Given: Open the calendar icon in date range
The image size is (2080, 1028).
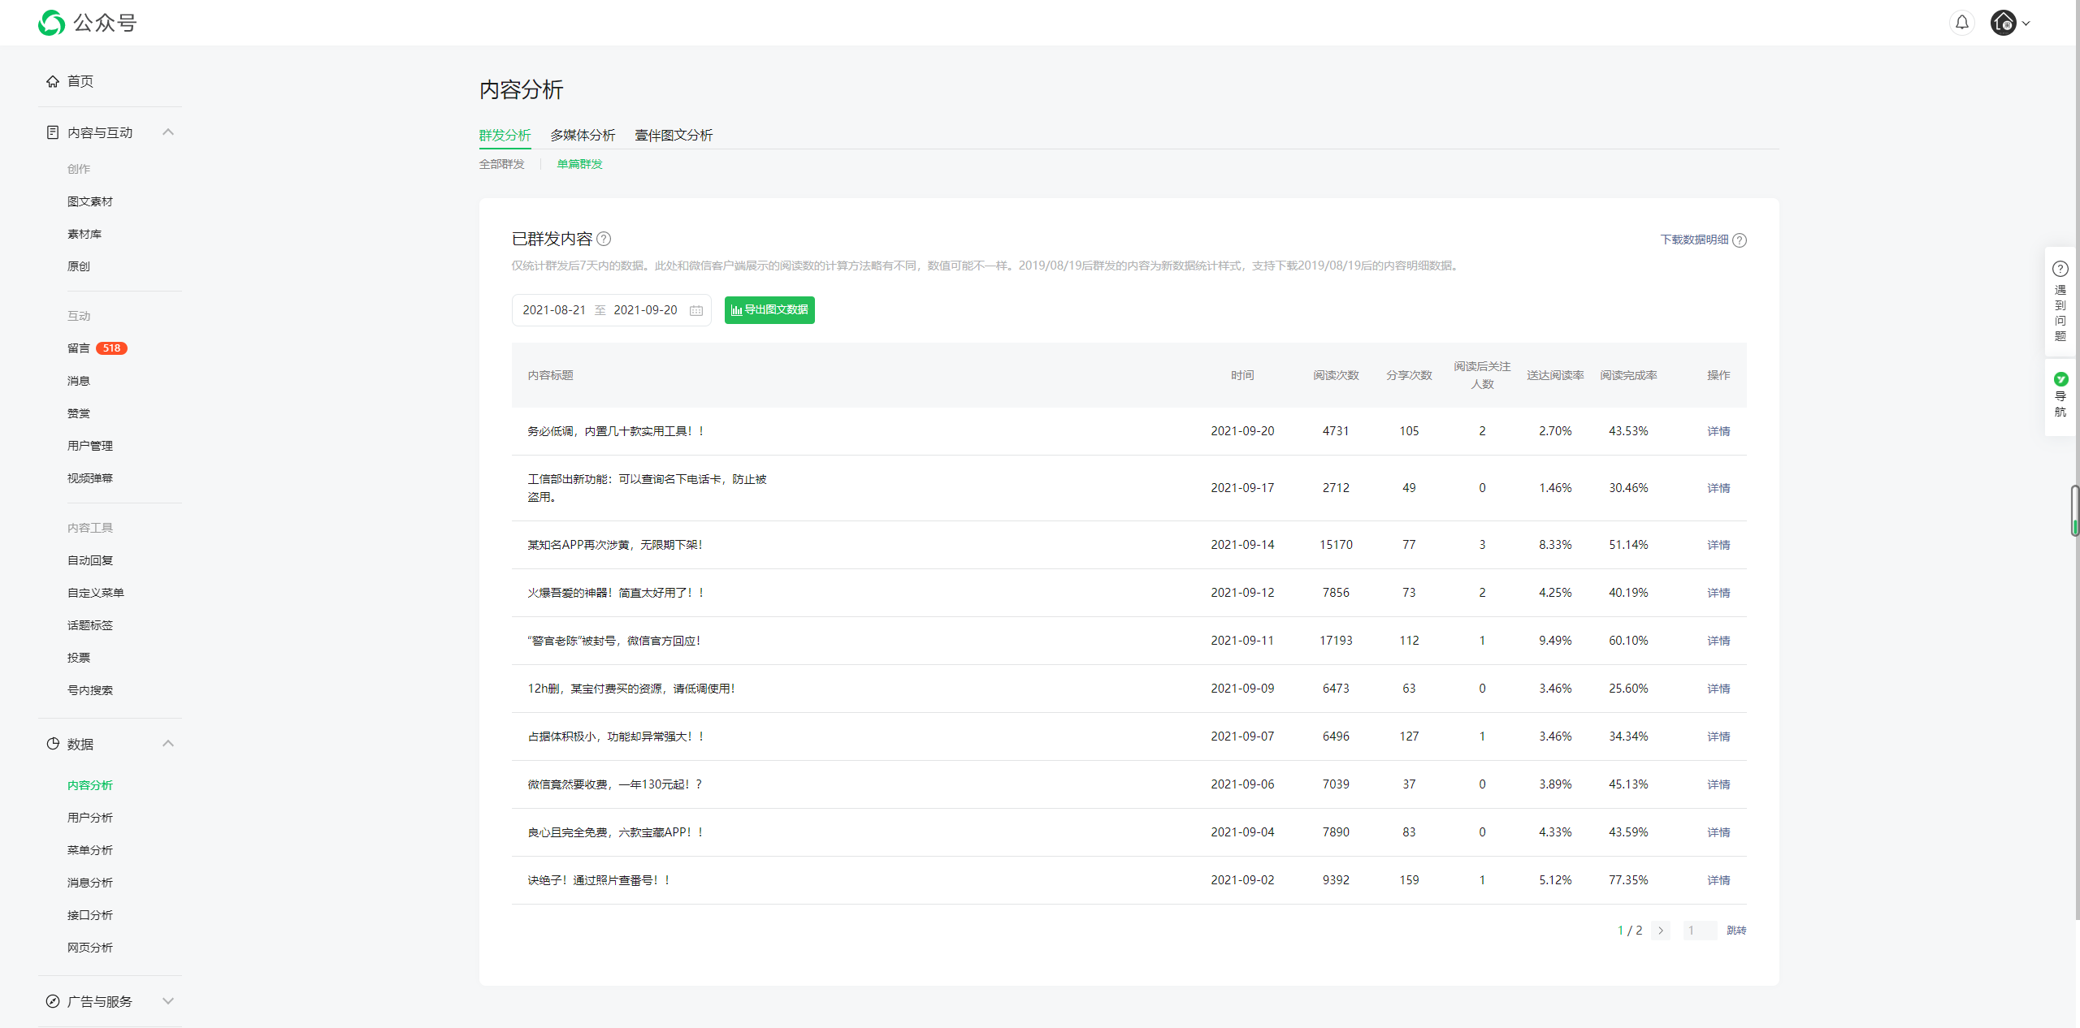Looking at the screenshot, I should pyautogui.click(x=696, y=310).
